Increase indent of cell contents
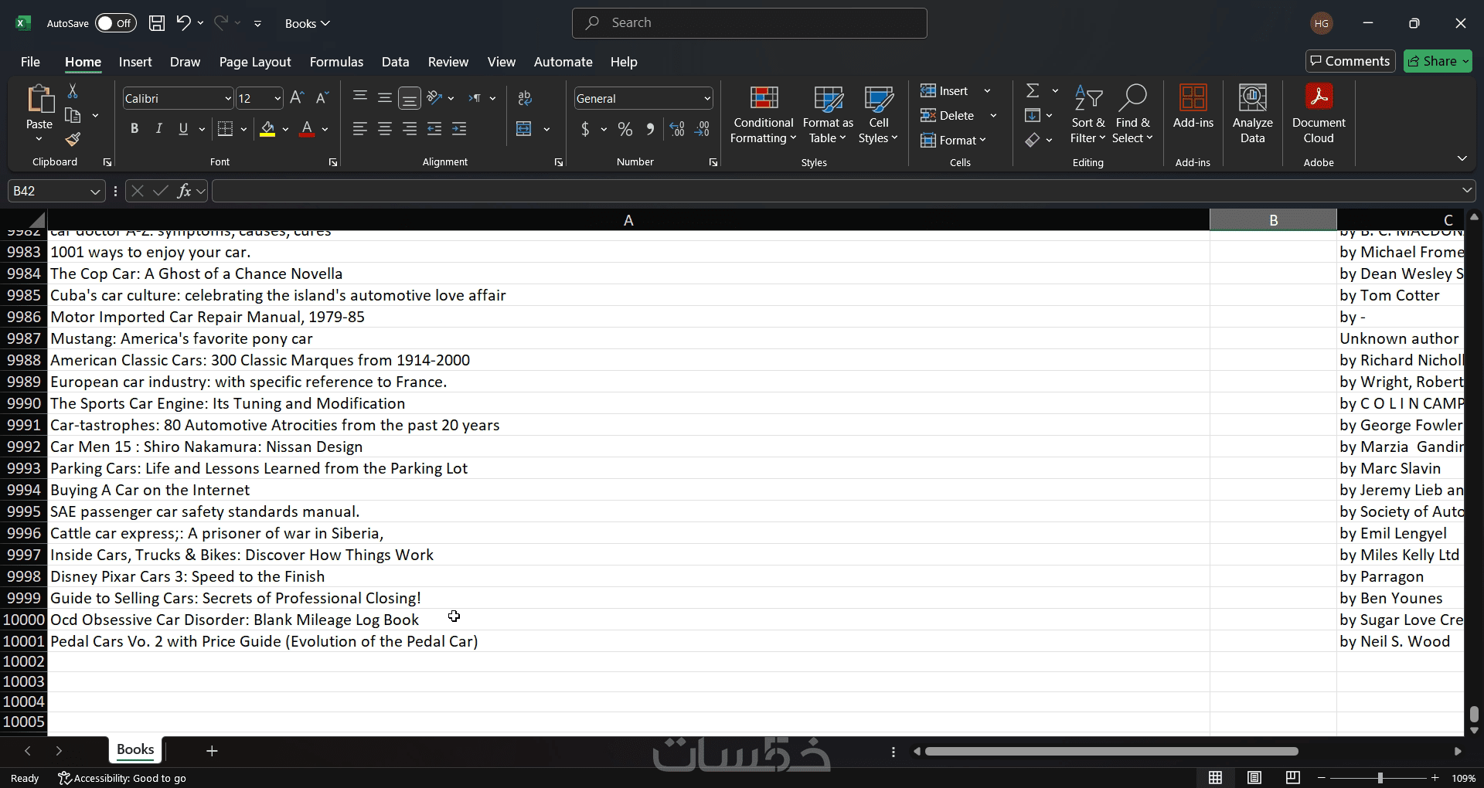 (x=459, y=129)
